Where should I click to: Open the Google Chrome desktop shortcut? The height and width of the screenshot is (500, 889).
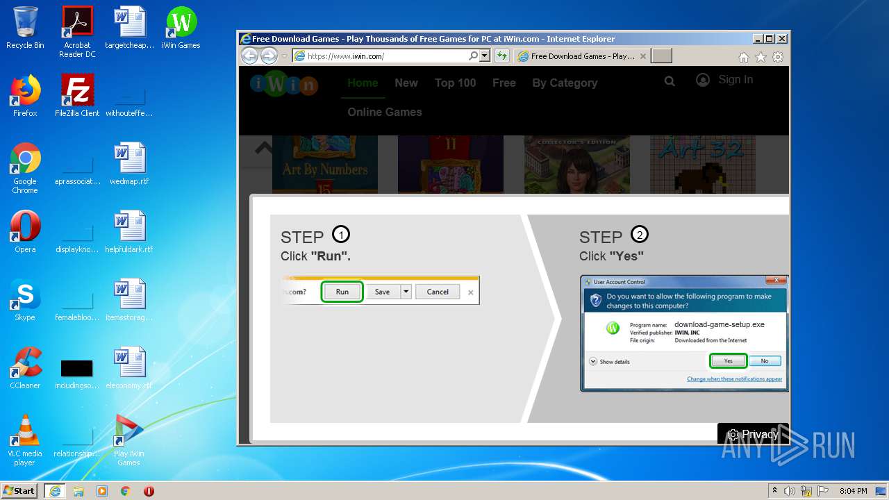coord(25,168)
